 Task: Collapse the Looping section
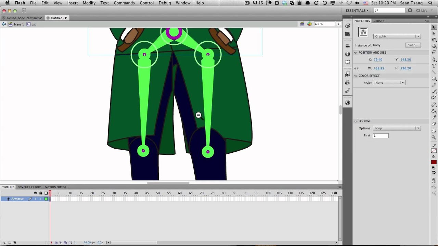click(x=356, y=121)
